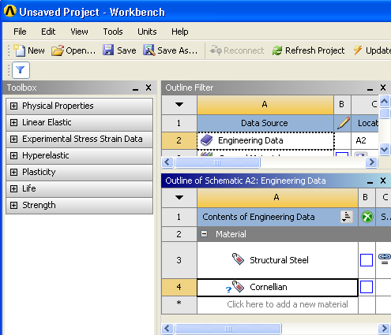Click the A2 location cell
Viewport: 391px width, 335px height.
[365, 140]
